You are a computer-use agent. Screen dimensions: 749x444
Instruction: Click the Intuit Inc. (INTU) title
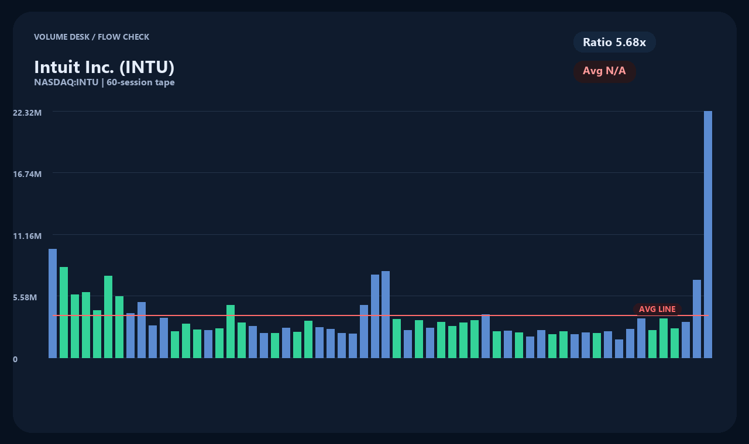point(104,67)
